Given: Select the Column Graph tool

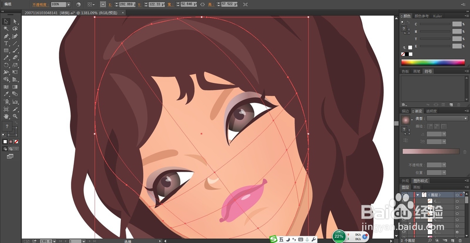Looking at the screenshot, I should click(15, 102).
